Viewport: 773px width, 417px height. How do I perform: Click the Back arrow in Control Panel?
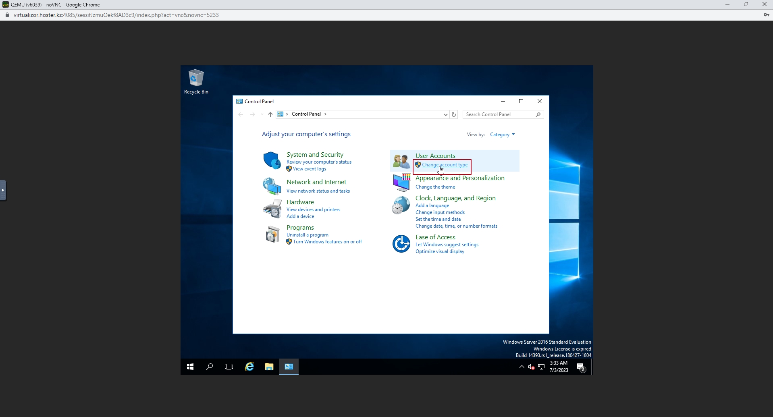[241, 114]
